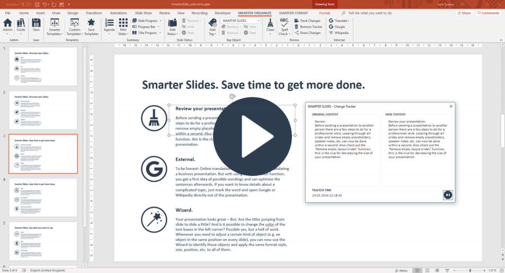The width and height of the screenshot is (505, 273).
Task: Toggle the AutoSave switch
Action: tap(26, 4)
